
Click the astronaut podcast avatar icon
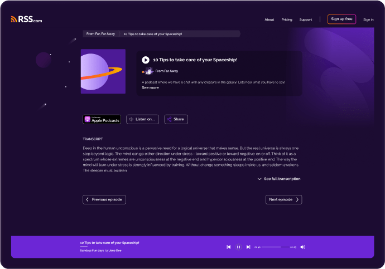(x=147, y=71)
